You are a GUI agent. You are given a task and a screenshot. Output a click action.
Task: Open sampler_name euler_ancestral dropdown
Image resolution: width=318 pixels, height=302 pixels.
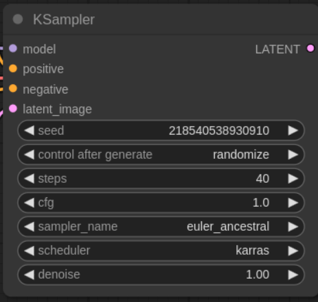click(161, 227)
